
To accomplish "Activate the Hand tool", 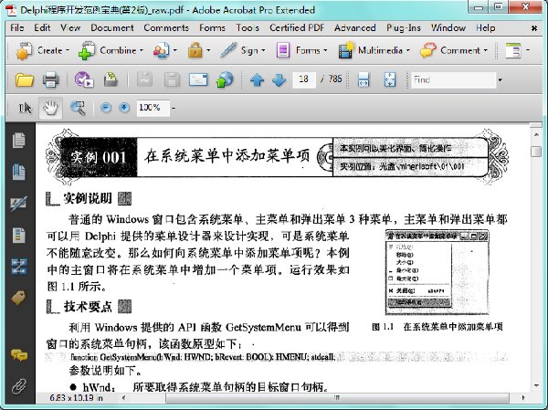I will point(50,108).
